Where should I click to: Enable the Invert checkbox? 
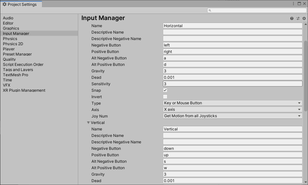click(165, 97)
